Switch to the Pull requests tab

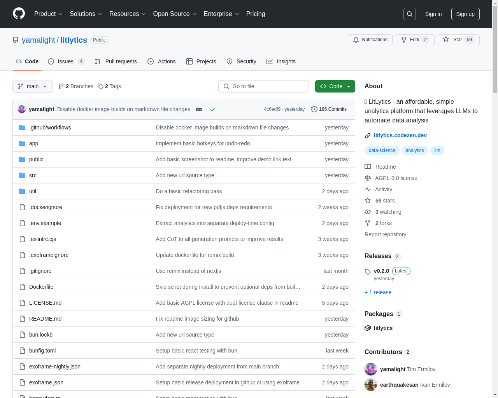tap(116, 61)
